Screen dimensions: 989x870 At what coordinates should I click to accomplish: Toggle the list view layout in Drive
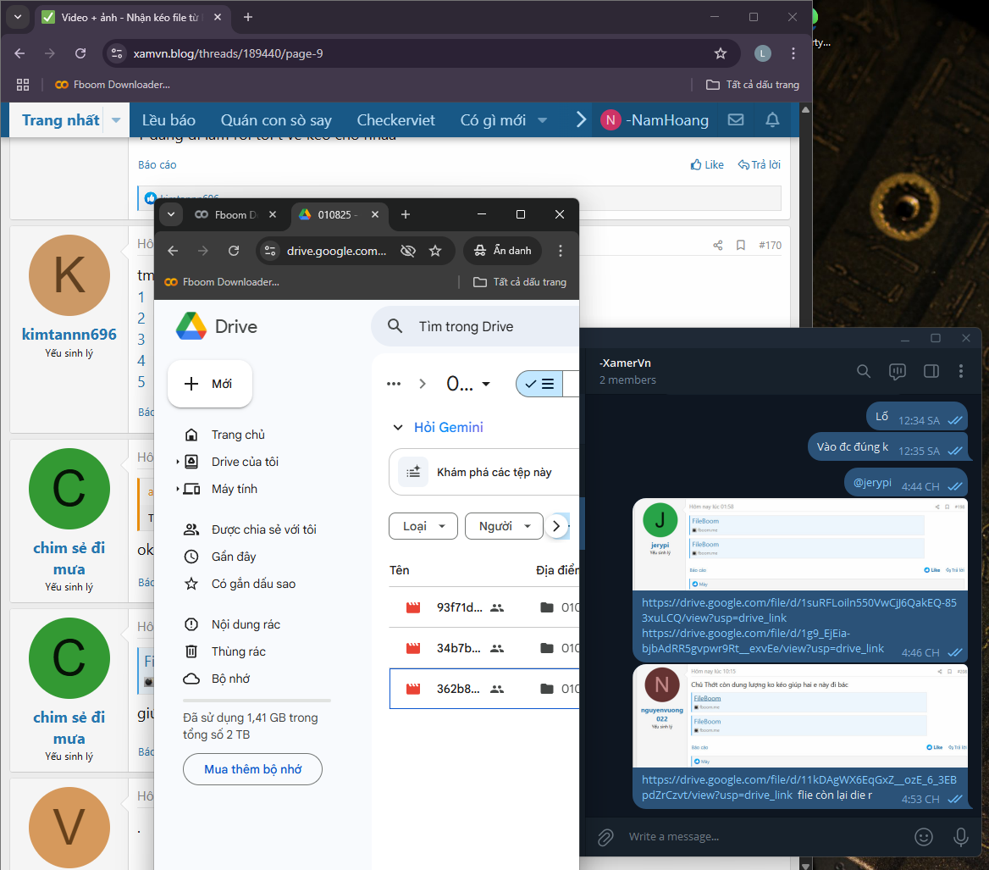point(539,384)
